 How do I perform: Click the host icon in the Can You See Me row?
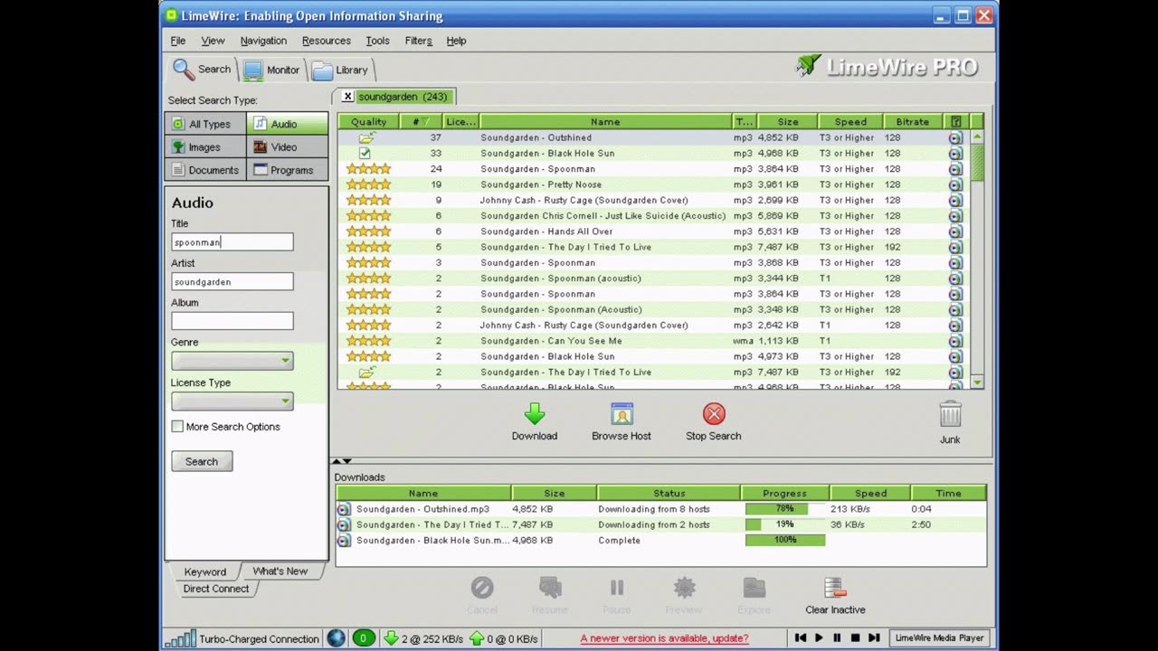[955, 341]
